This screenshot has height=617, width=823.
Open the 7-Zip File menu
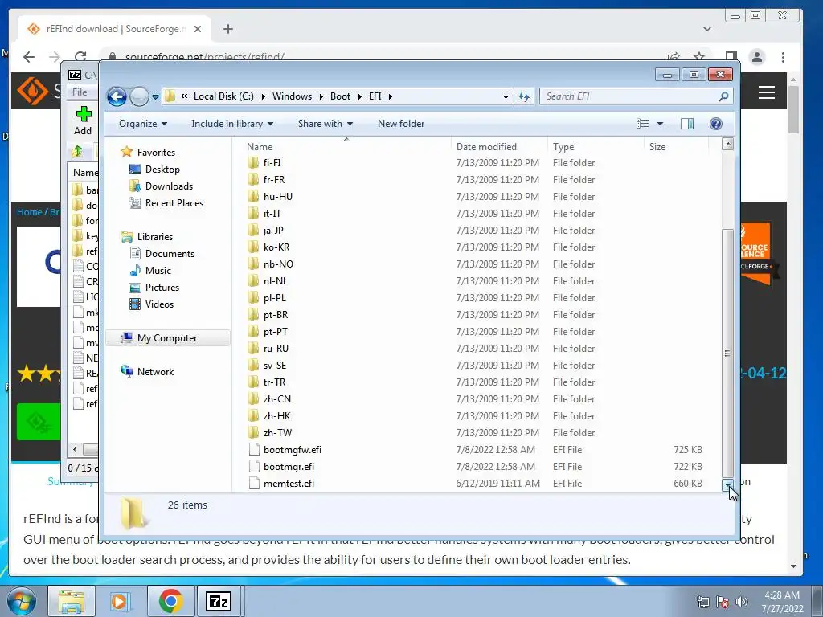pos(80,92)
